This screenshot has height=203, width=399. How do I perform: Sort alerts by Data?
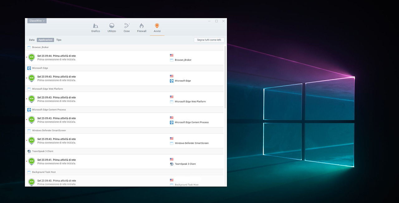click(32, 40)
